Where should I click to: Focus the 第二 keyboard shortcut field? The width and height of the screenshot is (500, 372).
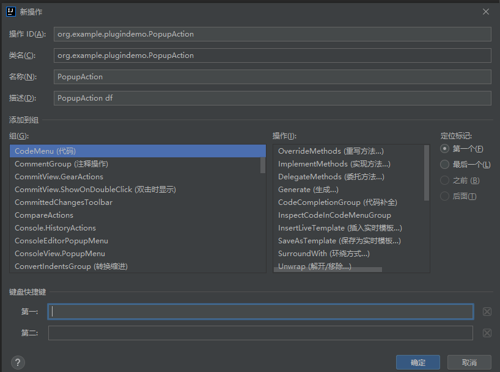pos(260,333)
